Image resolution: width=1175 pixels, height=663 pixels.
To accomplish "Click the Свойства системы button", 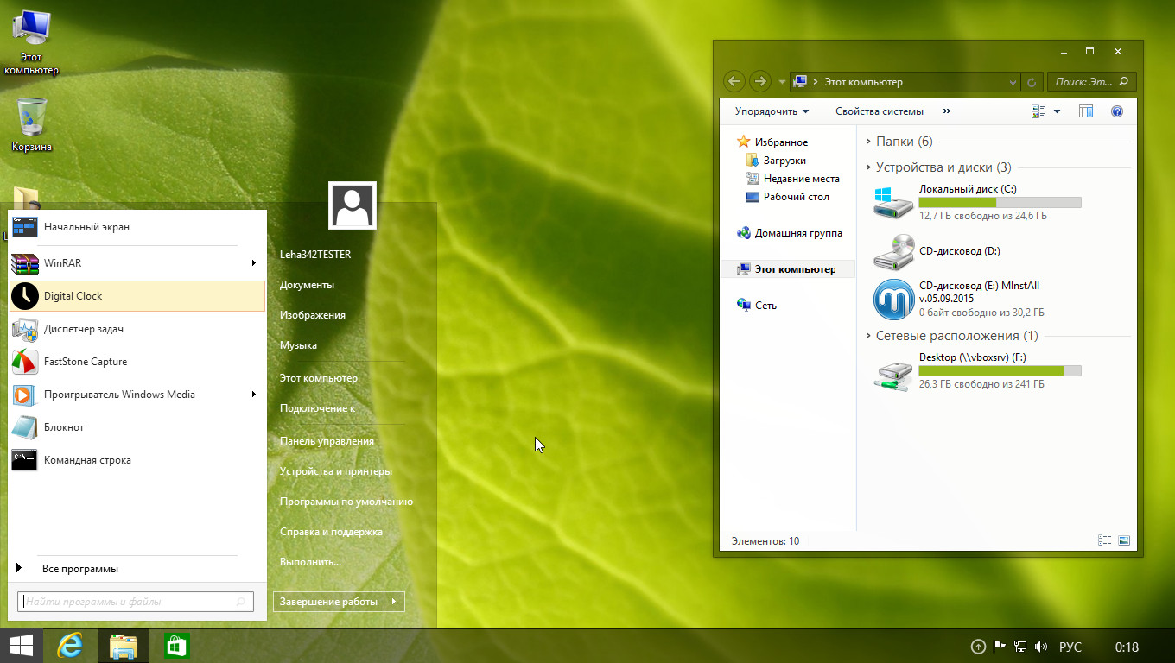I will [x=879, y=111].
